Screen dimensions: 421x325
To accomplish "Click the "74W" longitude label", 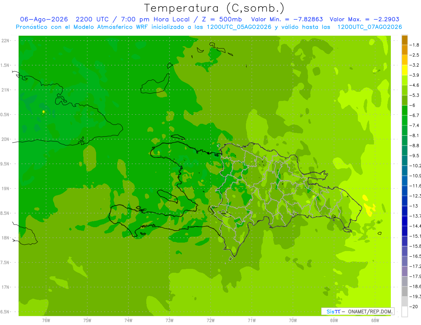I will coord(128,320).
